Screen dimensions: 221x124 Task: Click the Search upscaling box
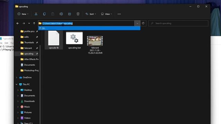point(178,23)
